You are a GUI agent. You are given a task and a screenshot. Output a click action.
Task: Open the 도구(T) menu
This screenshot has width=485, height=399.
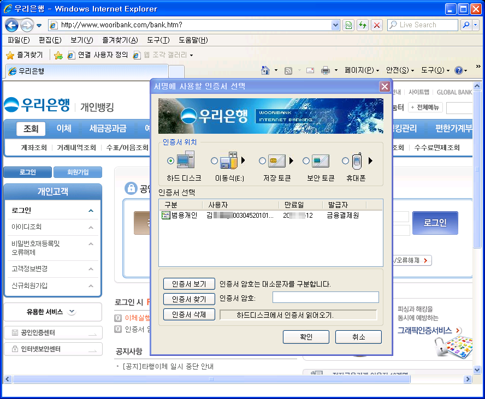[158, 40]
